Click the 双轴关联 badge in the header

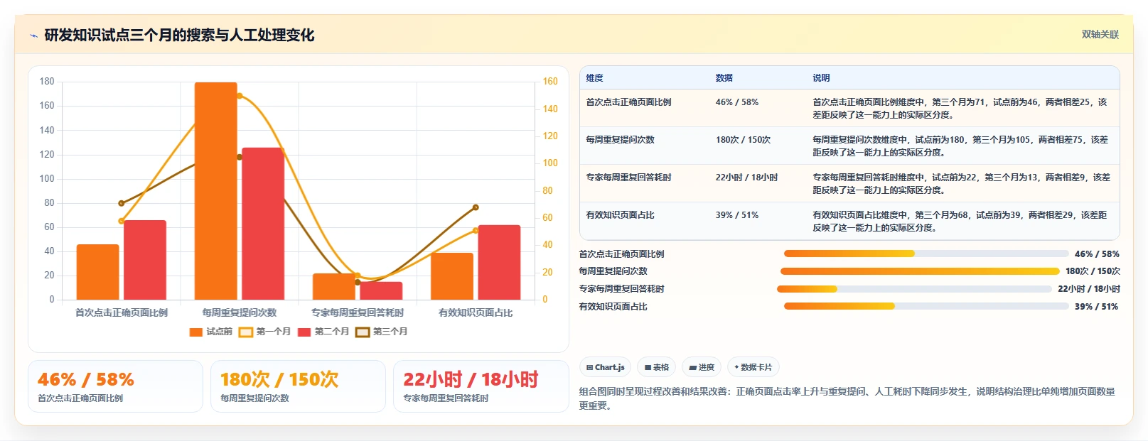(x=1100, y=34)
